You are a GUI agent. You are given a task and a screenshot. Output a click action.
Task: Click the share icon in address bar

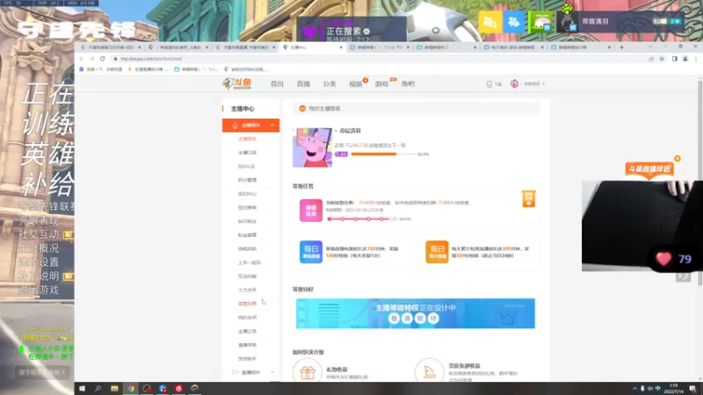point(651,59)
